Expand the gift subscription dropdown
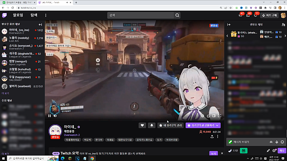 point(217,126)
